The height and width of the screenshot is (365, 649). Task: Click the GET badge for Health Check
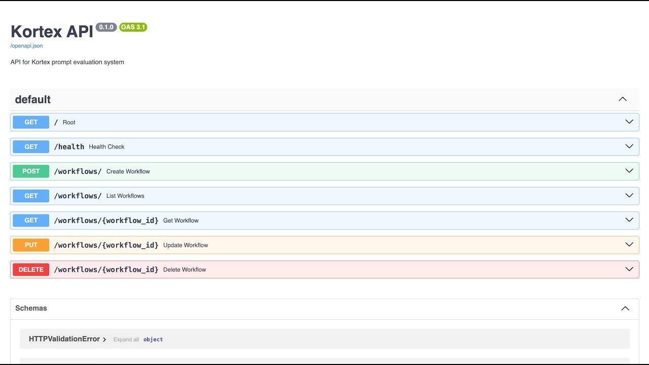coord(31,147)
